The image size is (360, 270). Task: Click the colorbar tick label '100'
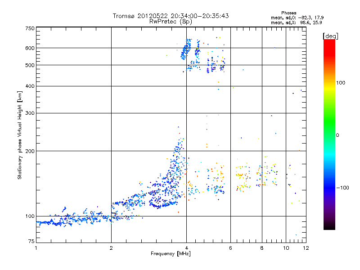341,83
